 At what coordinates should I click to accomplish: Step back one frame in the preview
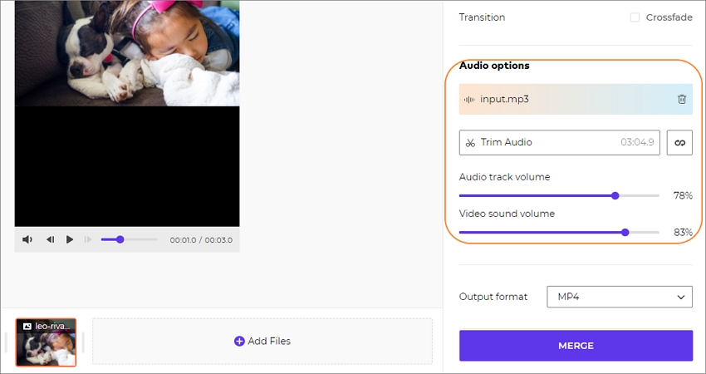[x=51, y=239]
